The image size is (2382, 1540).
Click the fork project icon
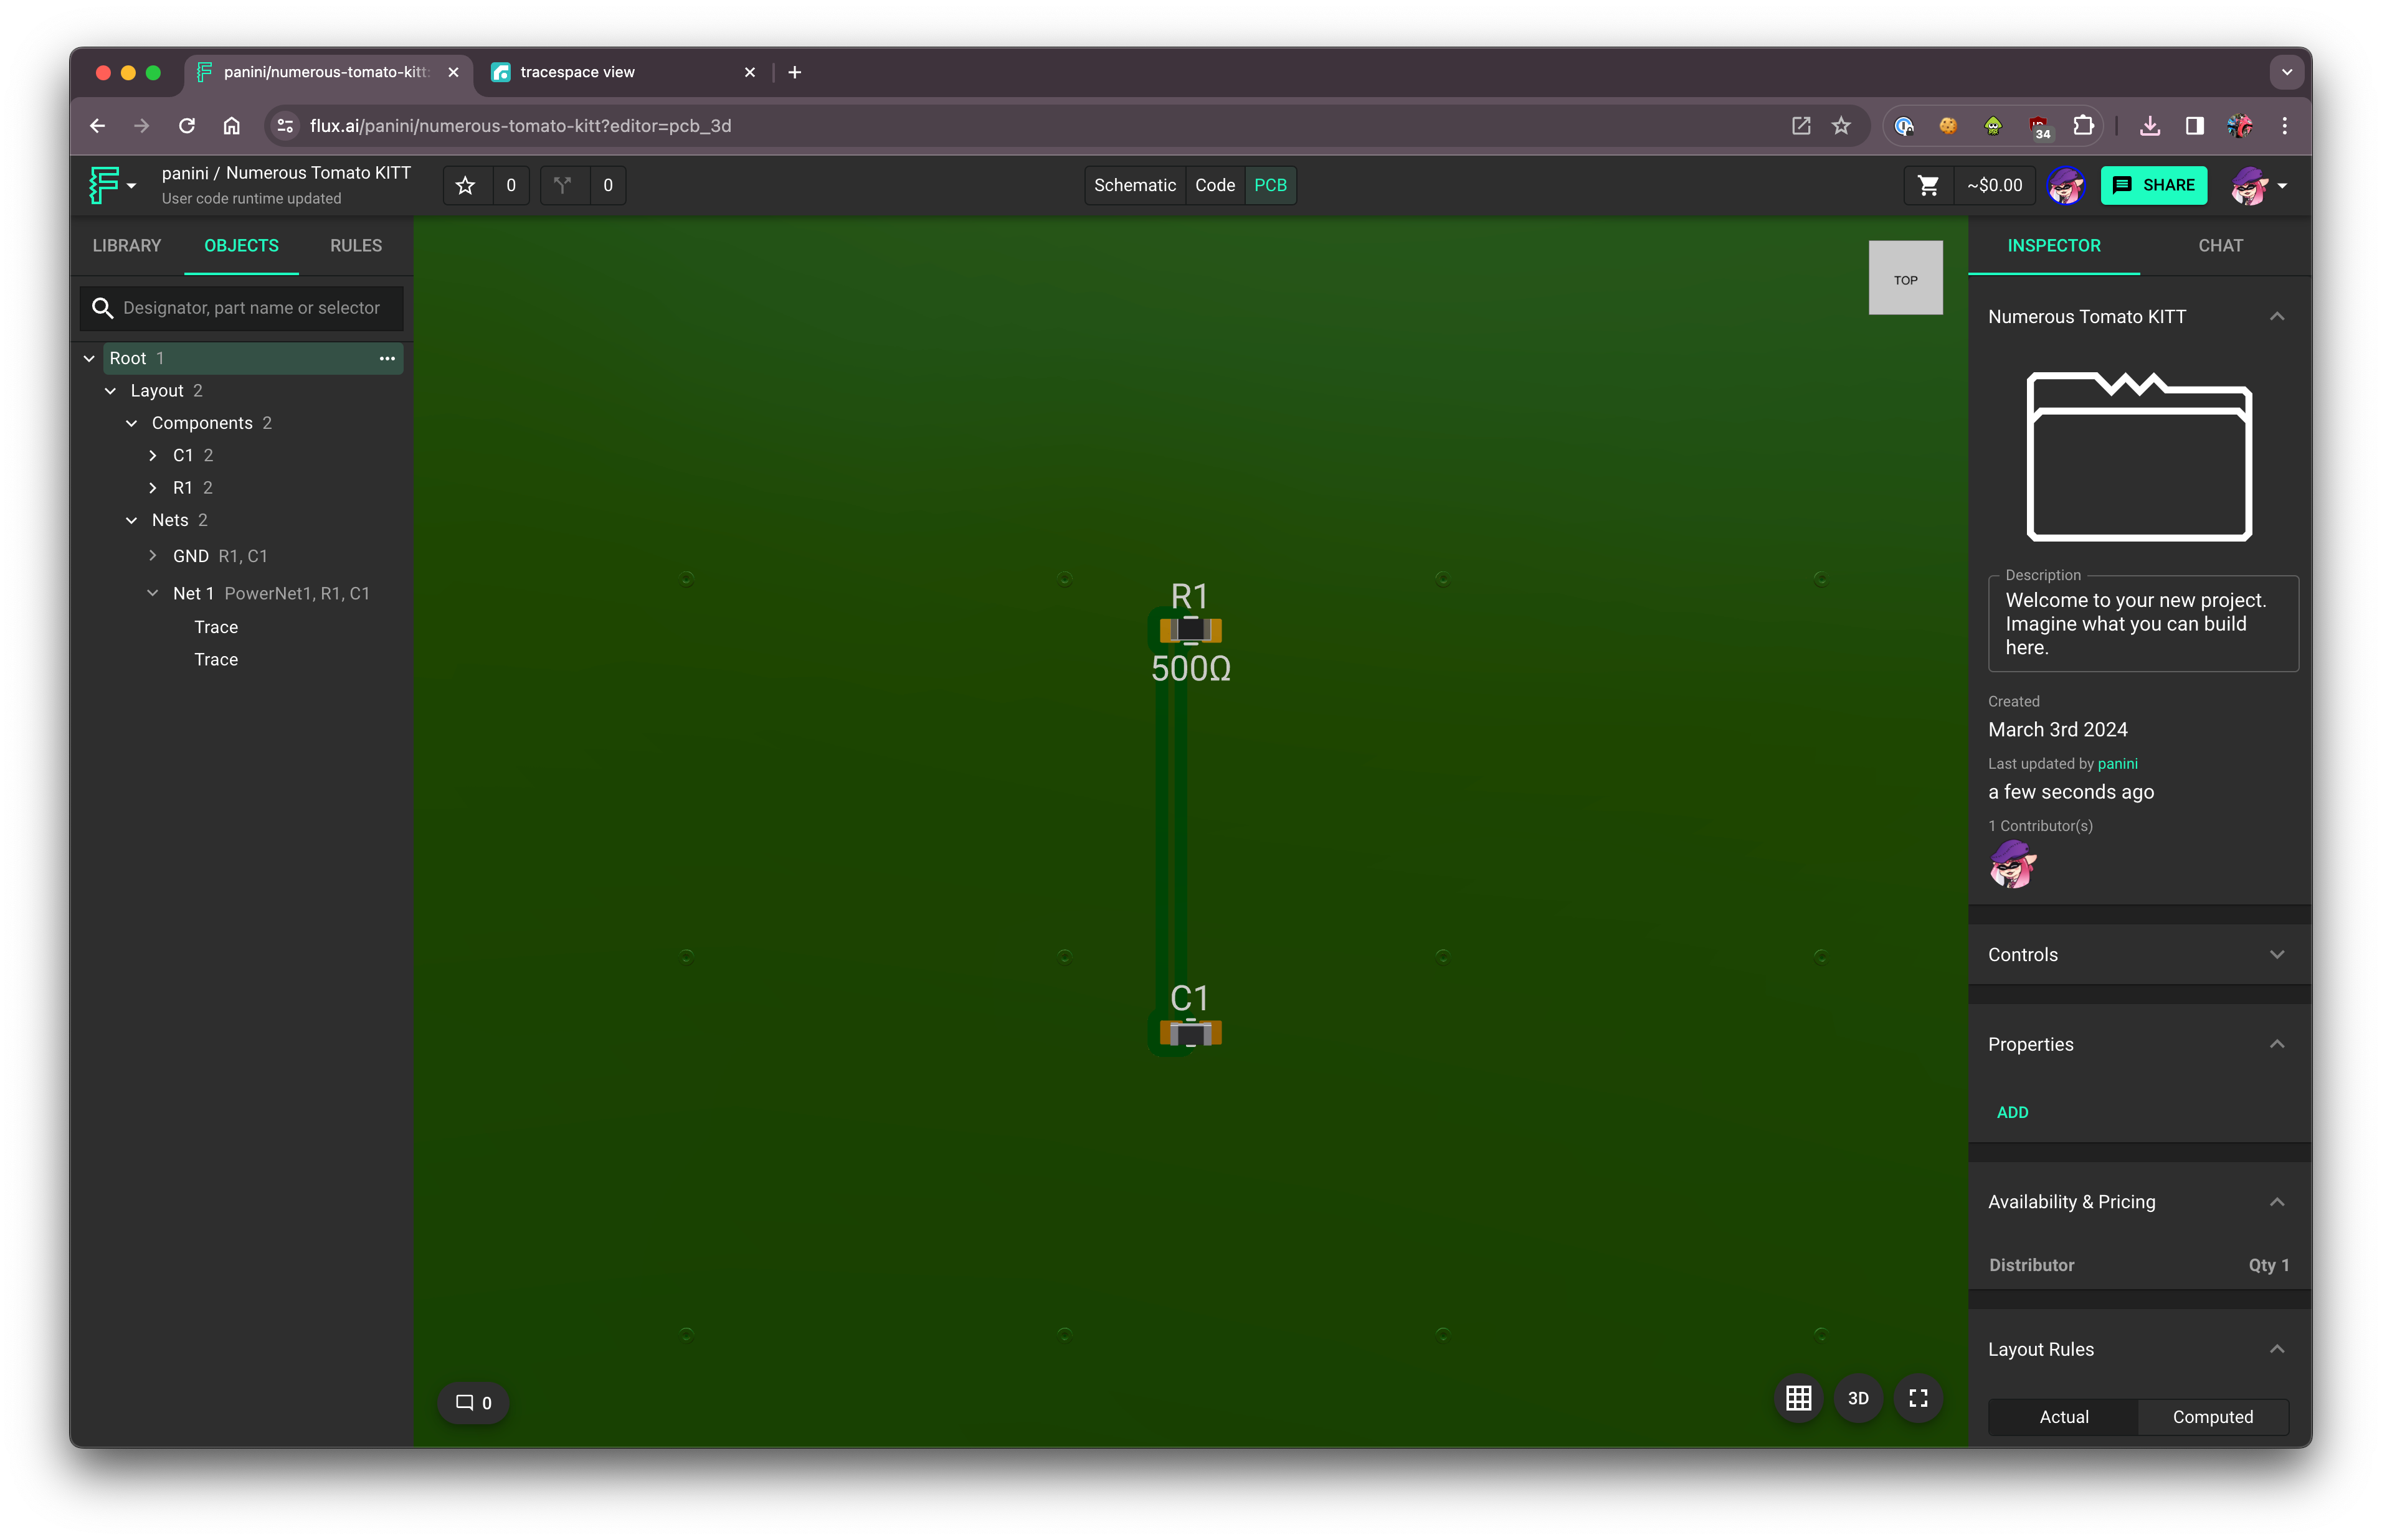(563, 185)
